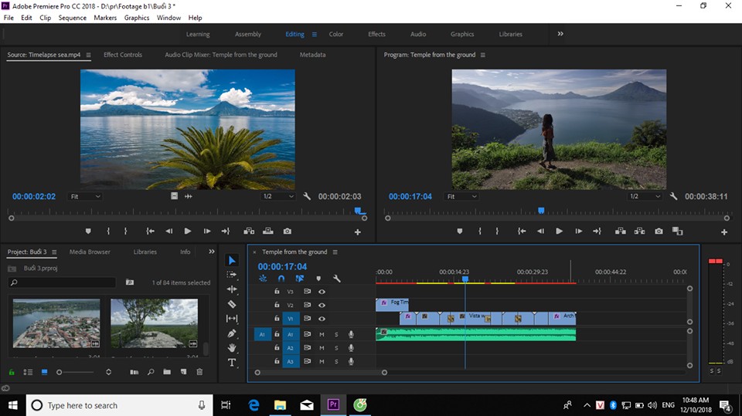
Task: Add marker in Source monitor
Action: tap(88, 232)
